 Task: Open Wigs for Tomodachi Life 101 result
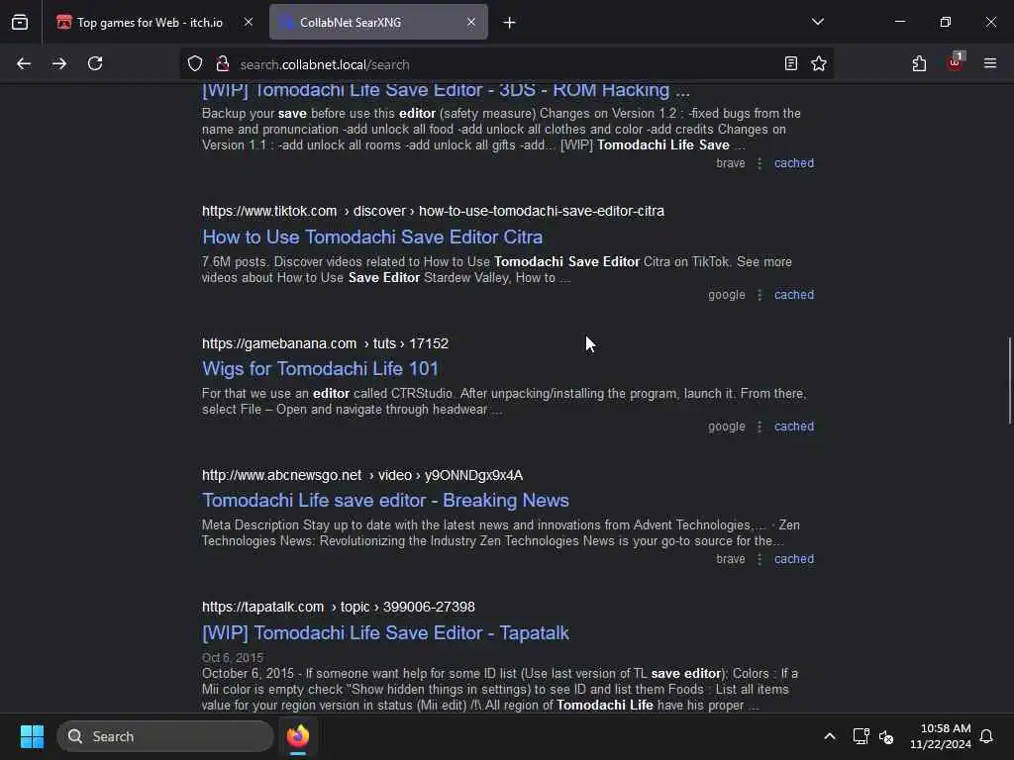[320, 369]
